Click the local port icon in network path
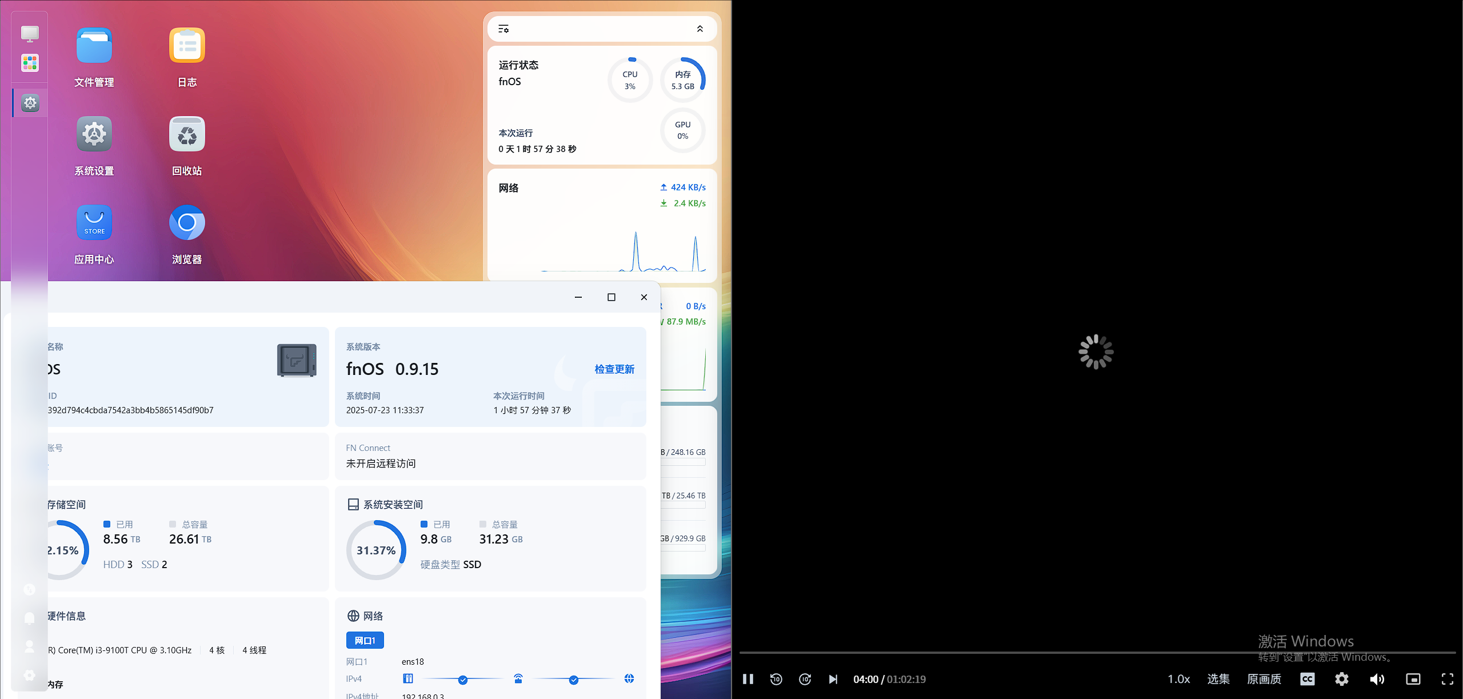 [x=408, y=678]
